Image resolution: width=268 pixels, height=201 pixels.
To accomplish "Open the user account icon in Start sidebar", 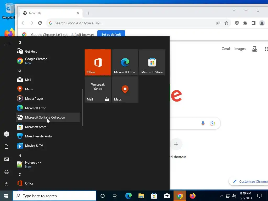I will coord(7,134).
